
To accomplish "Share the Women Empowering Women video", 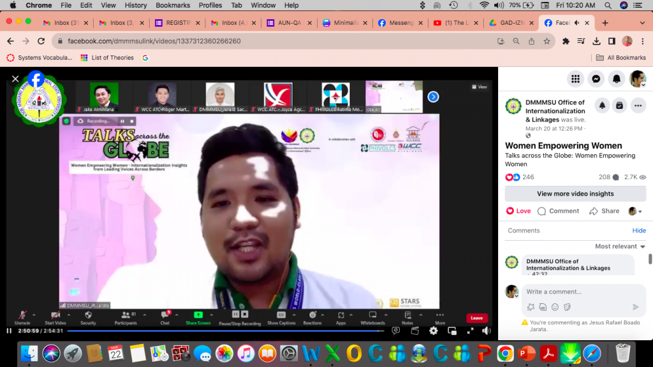I will [x=605, y=211].
